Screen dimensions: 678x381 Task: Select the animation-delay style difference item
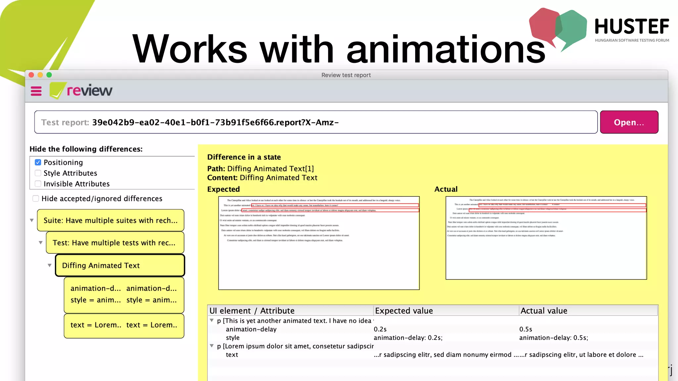pyautogui.click(x=124, y=295)
